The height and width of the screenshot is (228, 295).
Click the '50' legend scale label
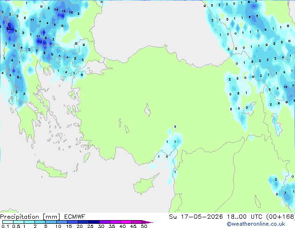144,226
